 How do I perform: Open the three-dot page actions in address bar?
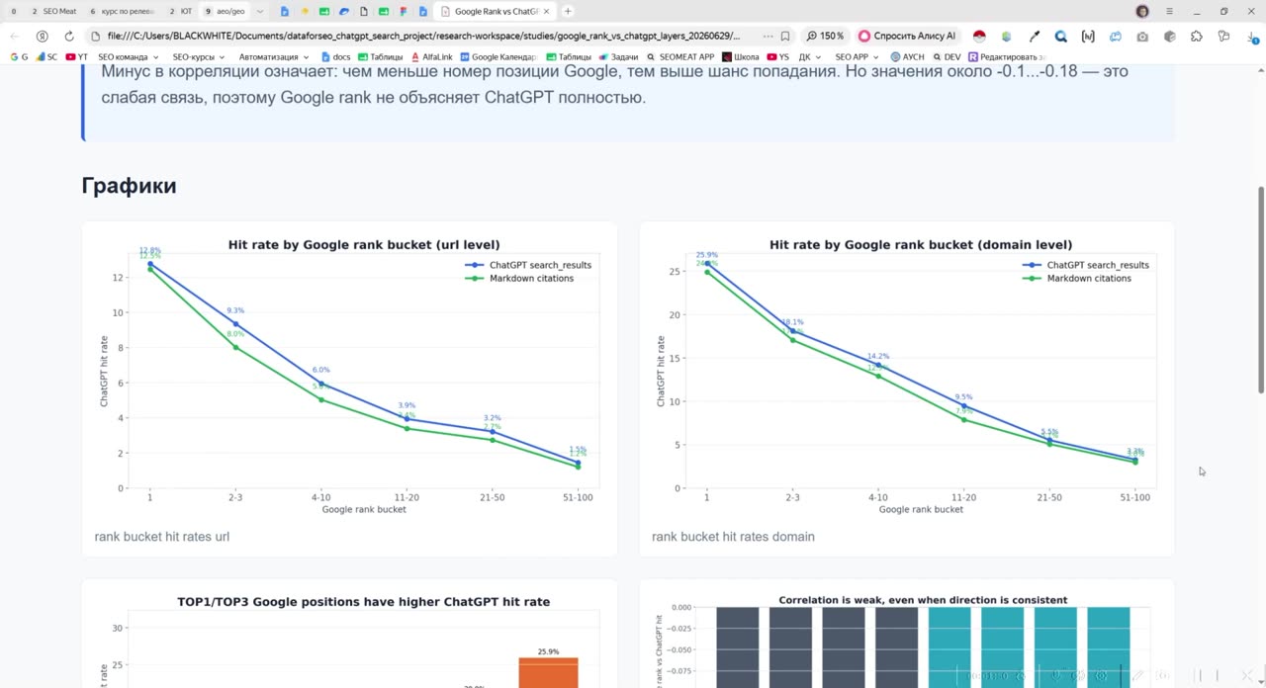click(768, 37)
